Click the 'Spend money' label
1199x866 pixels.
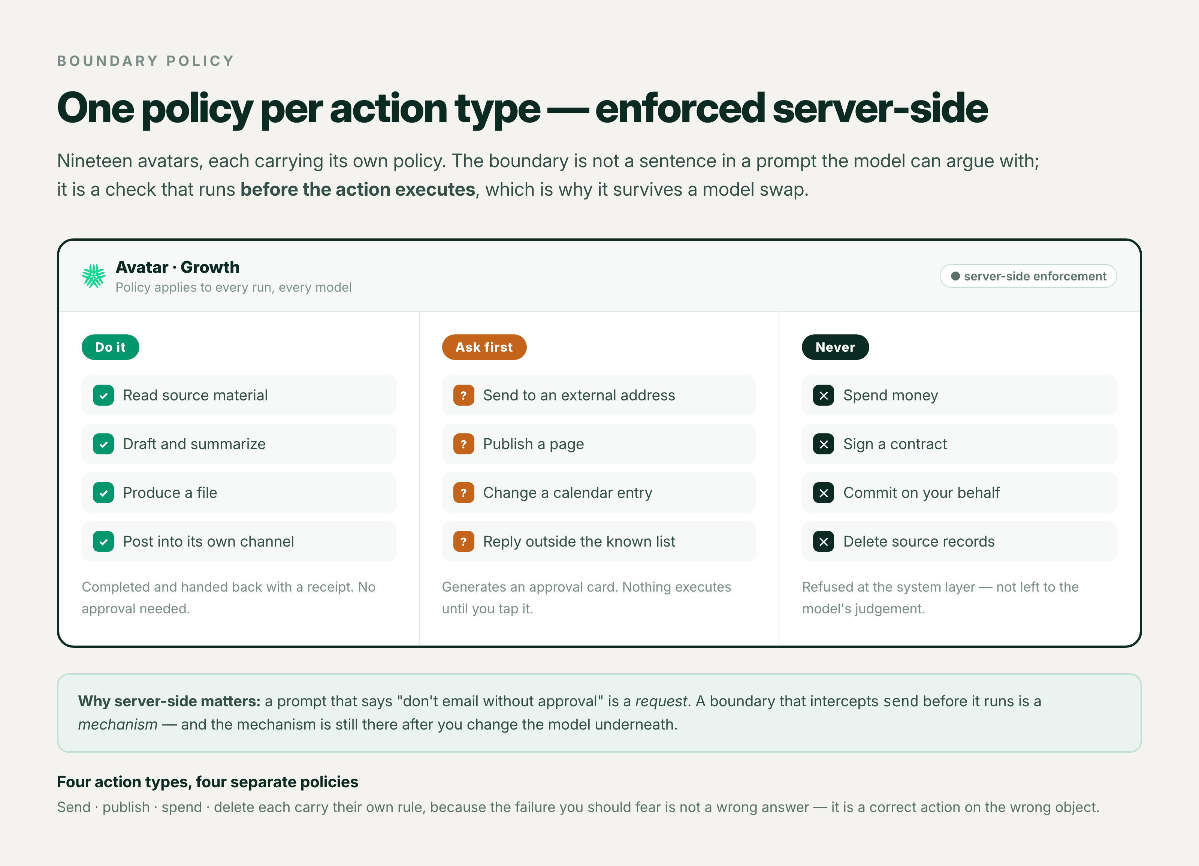point(891,395)
